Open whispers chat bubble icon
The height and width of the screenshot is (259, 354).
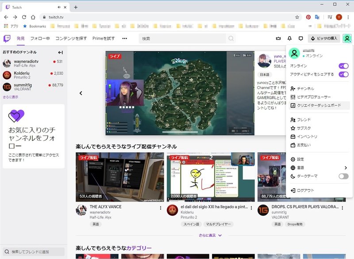tap(301, 38)
